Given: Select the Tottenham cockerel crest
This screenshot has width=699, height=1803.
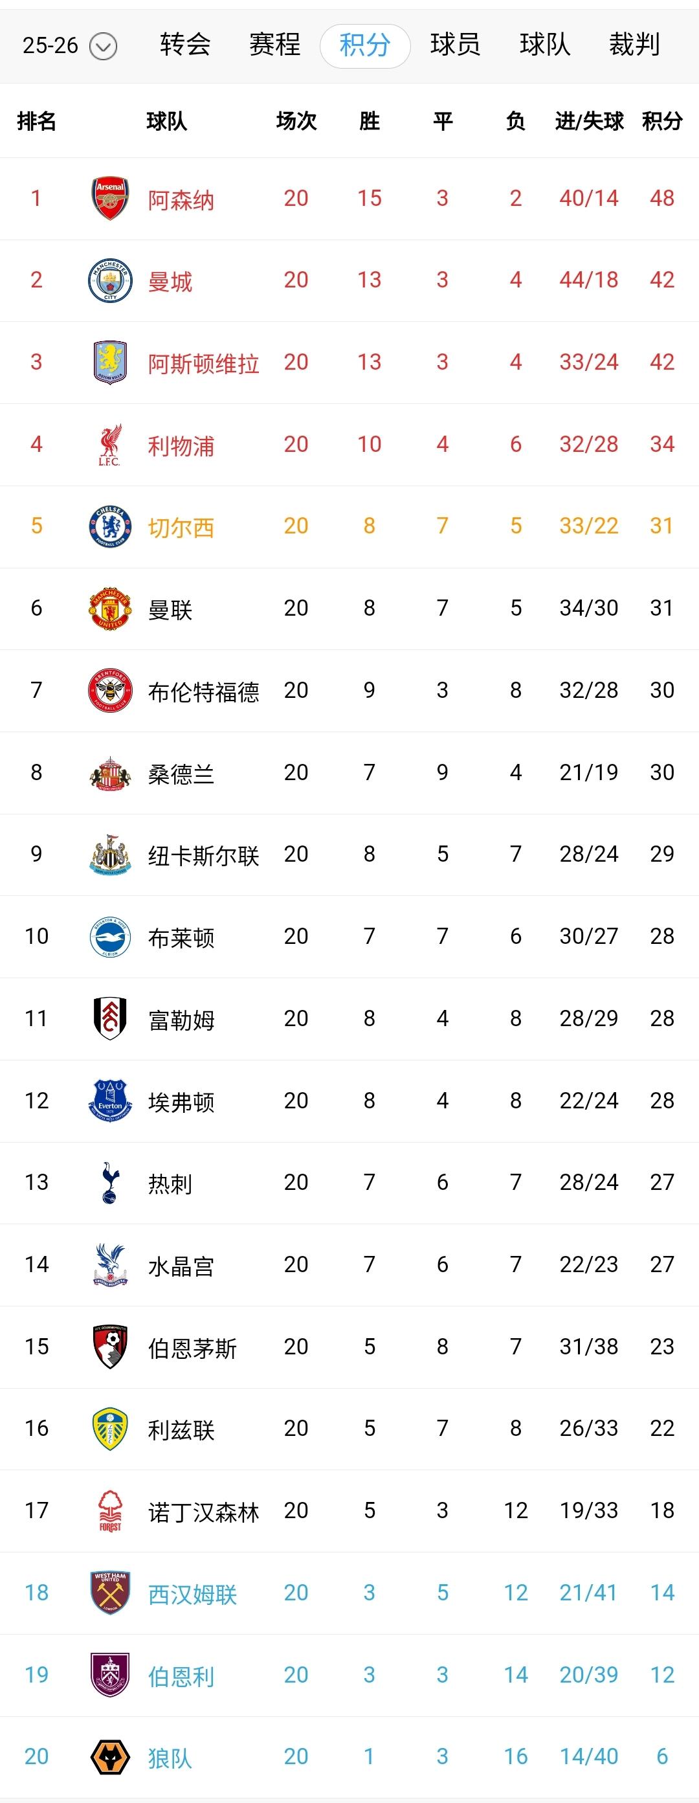Looking at the screenshot, I should pyautogui.click(x=109, y=1183).
